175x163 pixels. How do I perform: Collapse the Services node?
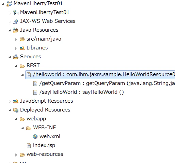[x=10, y=57]
